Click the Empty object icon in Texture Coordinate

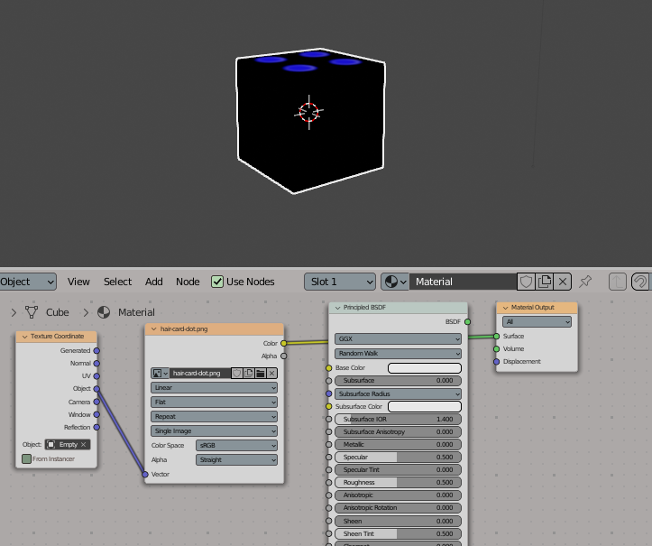tap(51, 444)
